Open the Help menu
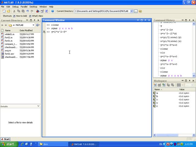196x147 pixels. click(51, 7)
